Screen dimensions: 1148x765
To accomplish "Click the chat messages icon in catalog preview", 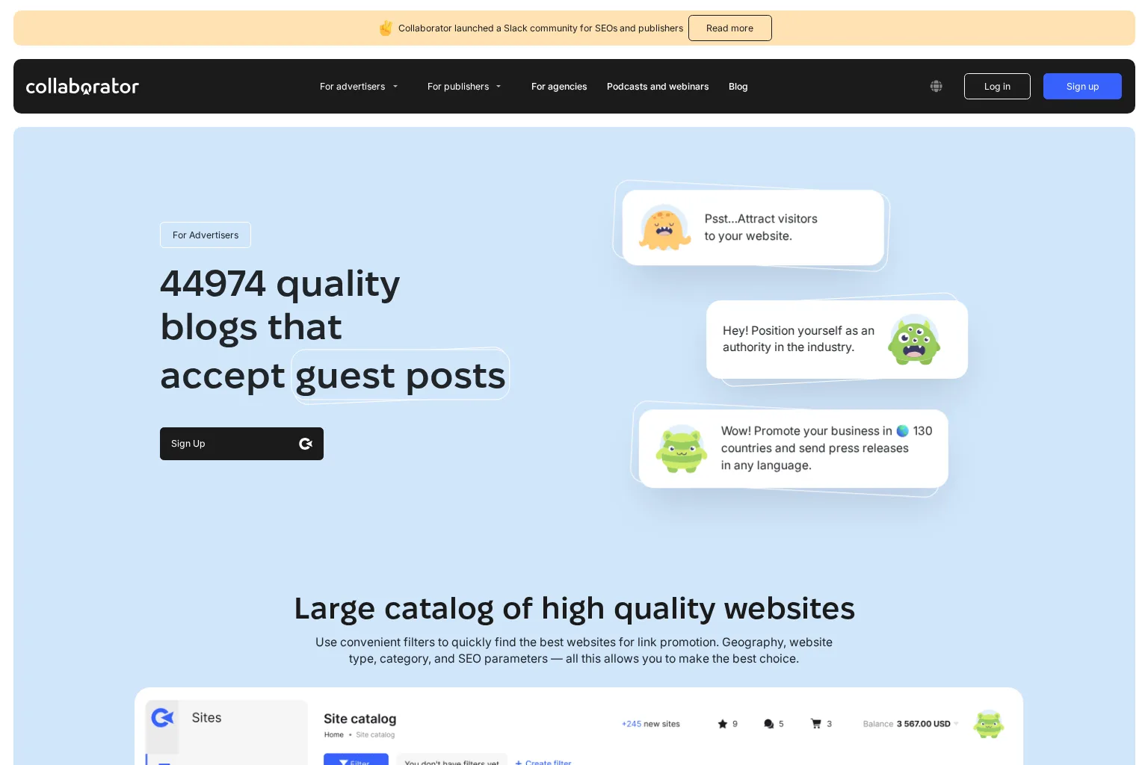I will (768, 724).
